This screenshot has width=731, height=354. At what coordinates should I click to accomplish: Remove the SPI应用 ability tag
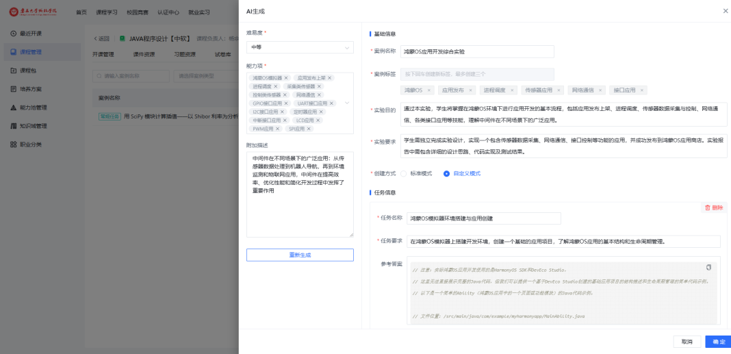pos(308,129)
